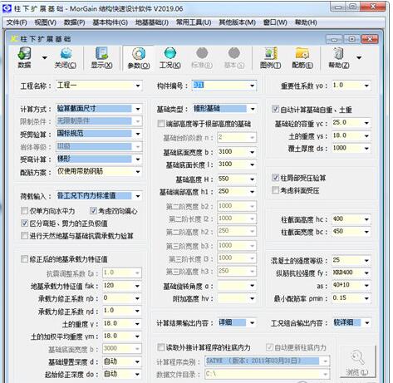
Task: Click the 基础高度 H value field
Action: [237, 179]
